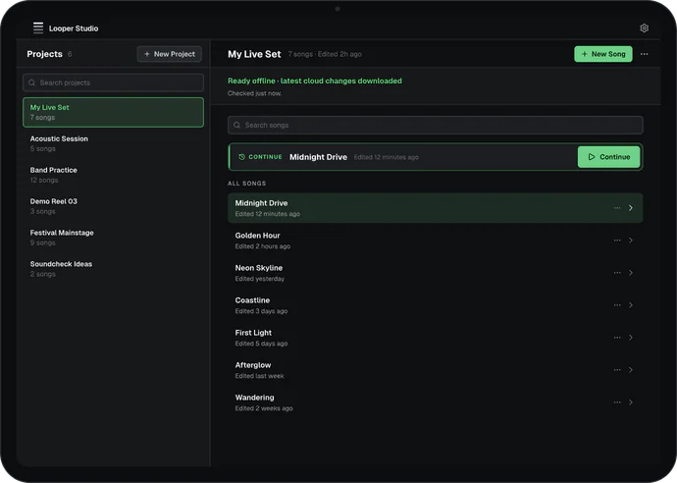The width and height of the screenshot is (677, 483).
Task: Click the green Continue play button
Action: pos(608,157)
